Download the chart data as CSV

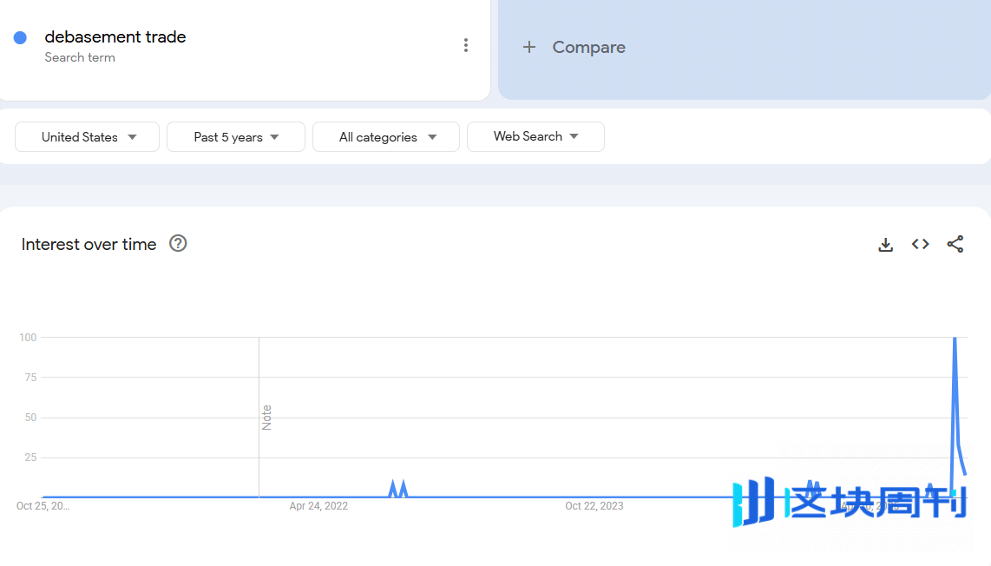[x=885, y=245]
